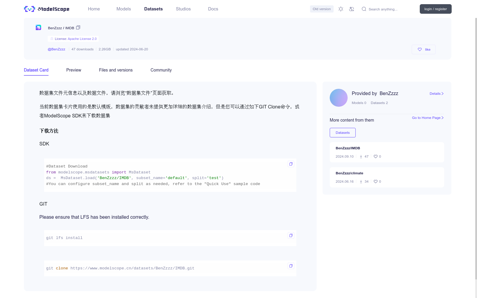
Task: Copy the git clone command
Action: 291,266
